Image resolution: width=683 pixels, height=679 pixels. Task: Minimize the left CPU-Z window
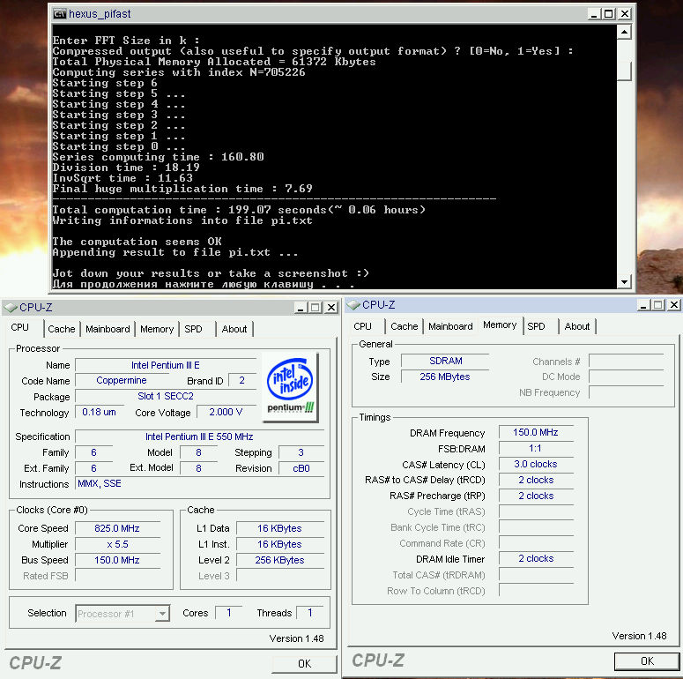point(301,308)
